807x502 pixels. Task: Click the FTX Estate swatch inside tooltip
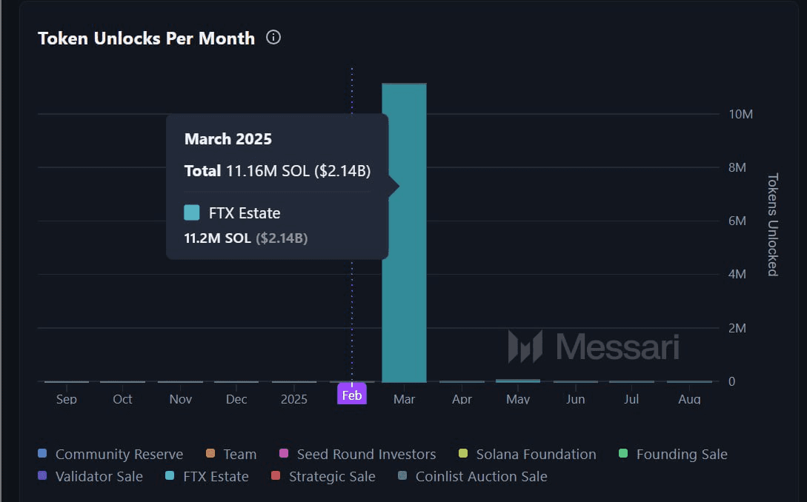[192, 212]
